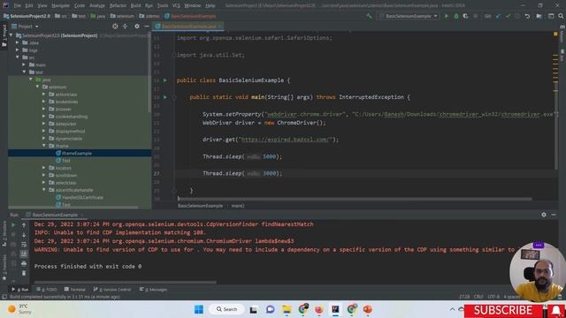Click main() in the editor breadcrumb

[238, 206]
